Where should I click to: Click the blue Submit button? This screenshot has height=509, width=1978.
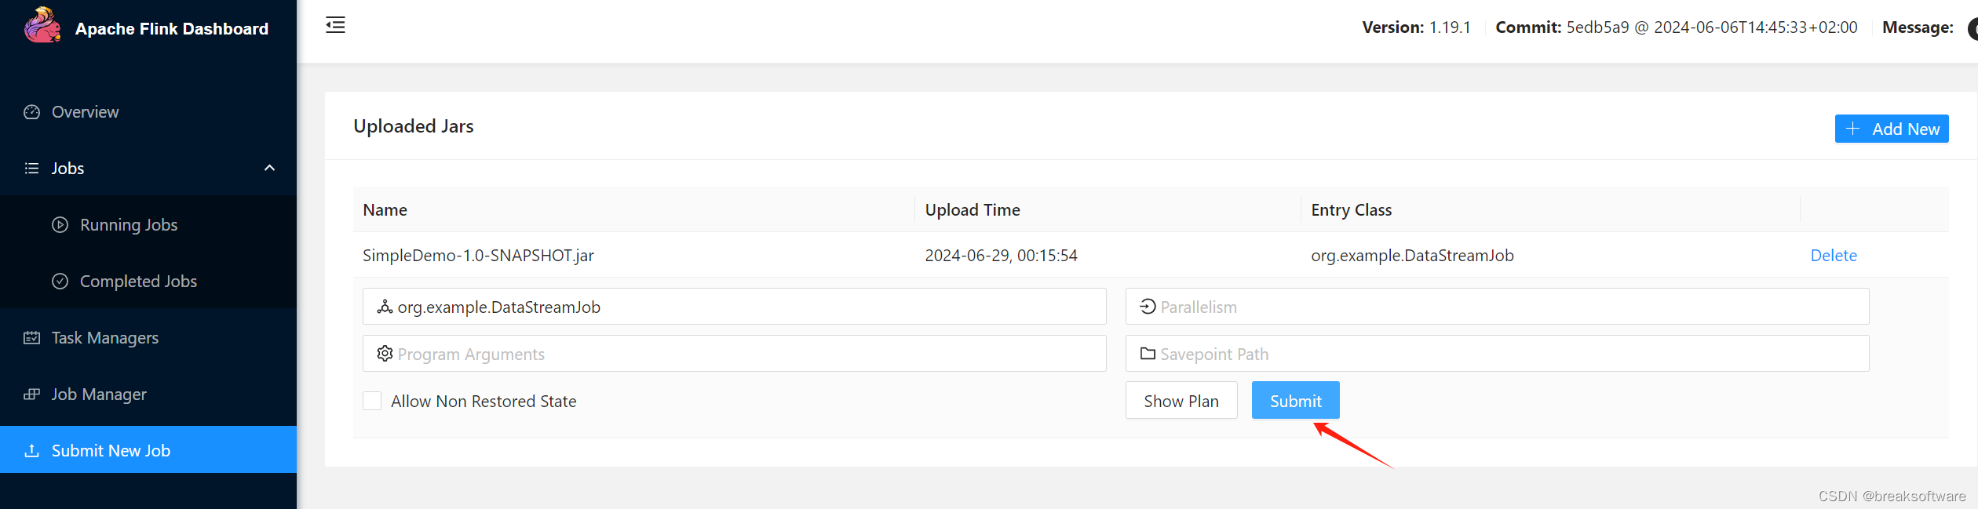(x=1295, y=401)
